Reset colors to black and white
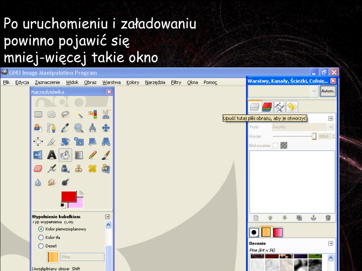The image size is (362, 271). click(x=63, y=205)
